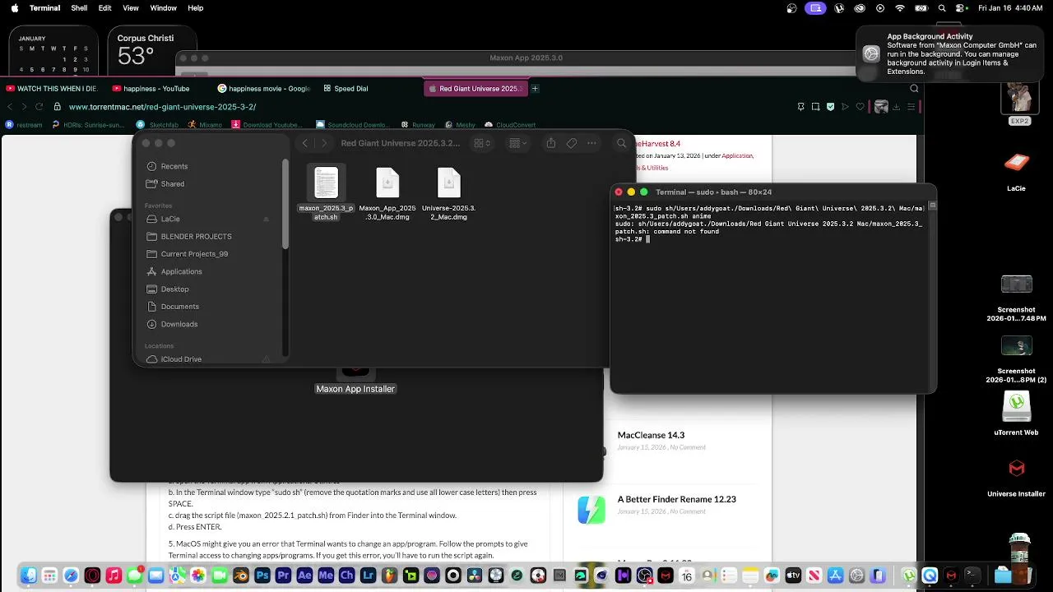Open After Effects from the Dock
Screen dimensions: 1053x592
click(304, 576)
